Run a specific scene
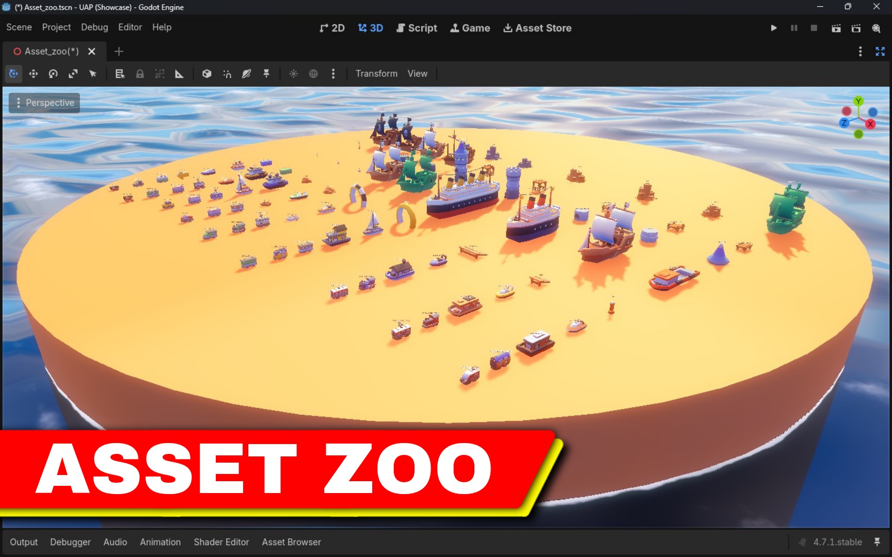 (856, 28)
